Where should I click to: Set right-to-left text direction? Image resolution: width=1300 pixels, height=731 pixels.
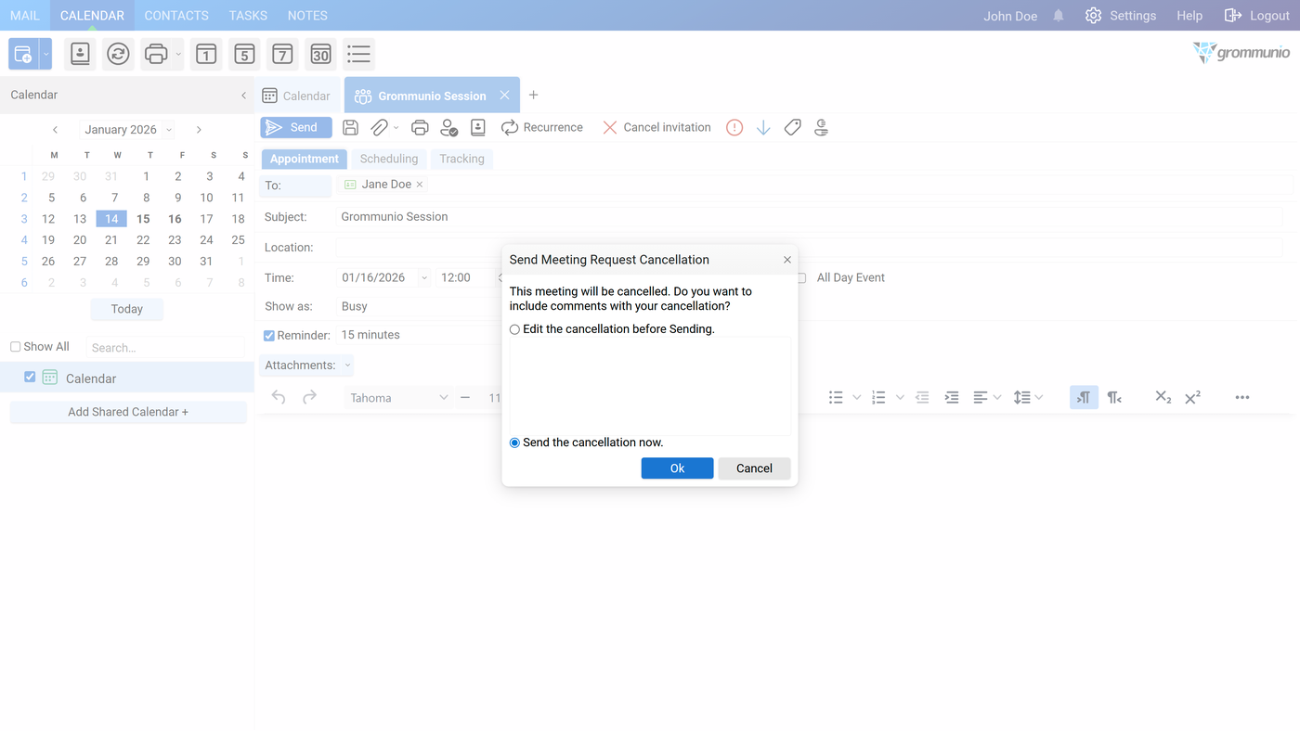click(x=1114, y=397)
